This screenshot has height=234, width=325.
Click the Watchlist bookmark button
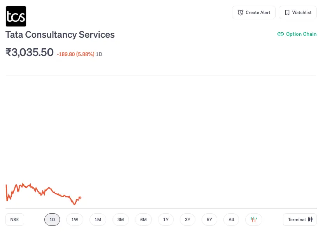tap(297, 12)
